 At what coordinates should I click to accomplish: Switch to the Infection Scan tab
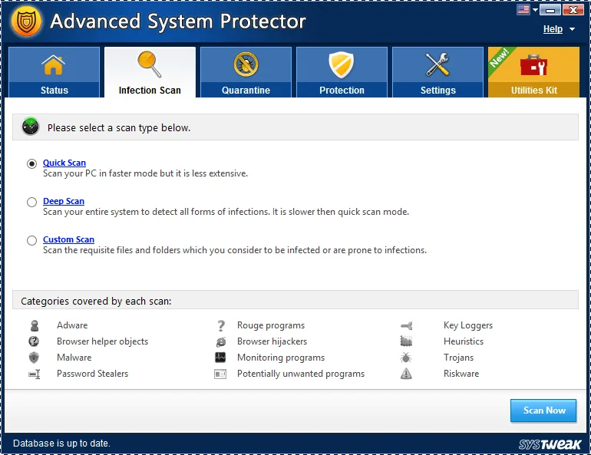tap(150, 72)
